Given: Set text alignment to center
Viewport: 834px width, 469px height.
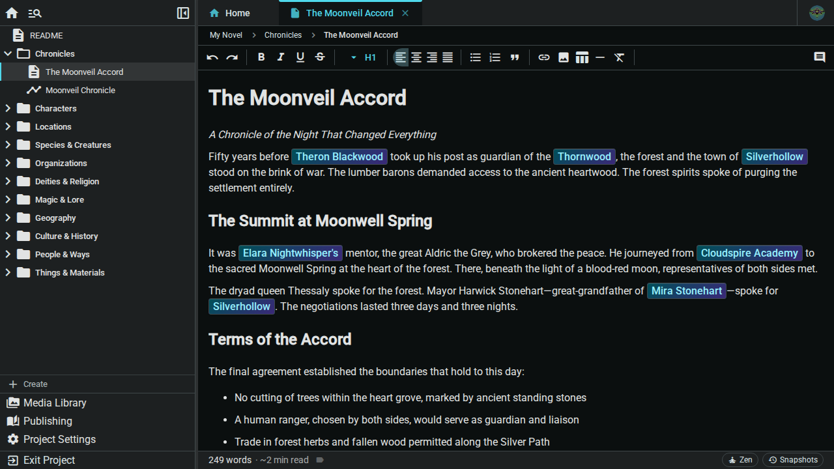Looking at the screenshot, I should tap(416, 57).
